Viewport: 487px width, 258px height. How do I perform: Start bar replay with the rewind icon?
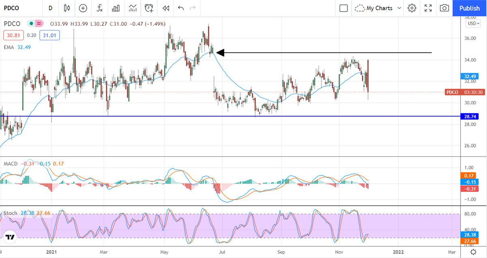(x=165, y=8)
